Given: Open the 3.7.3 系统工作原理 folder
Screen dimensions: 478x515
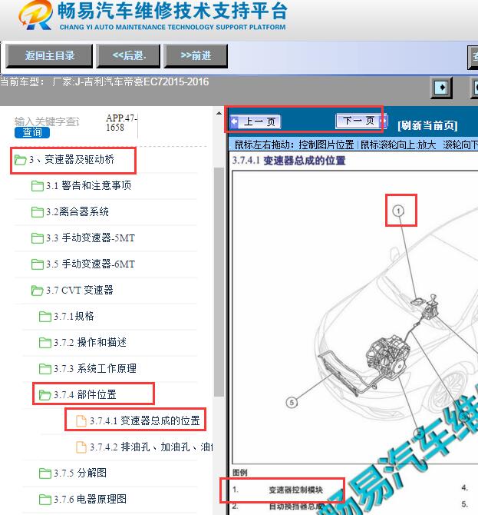Looking at the screenshot, I should (x=95, y=368).
